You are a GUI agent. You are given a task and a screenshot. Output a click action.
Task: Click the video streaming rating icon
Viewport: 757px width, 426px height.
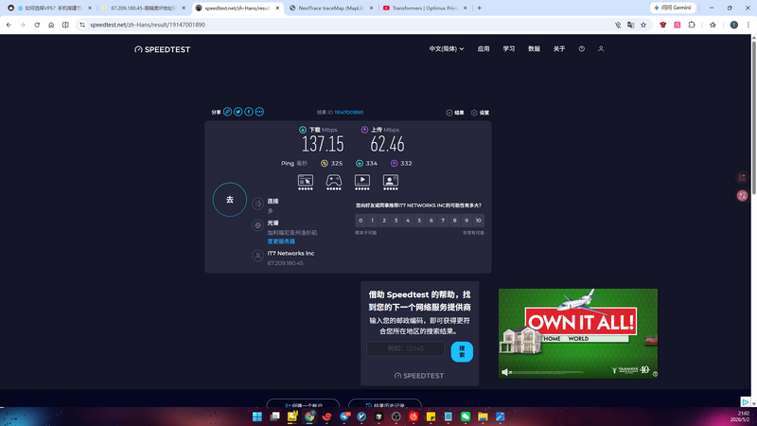click(362, 182)
